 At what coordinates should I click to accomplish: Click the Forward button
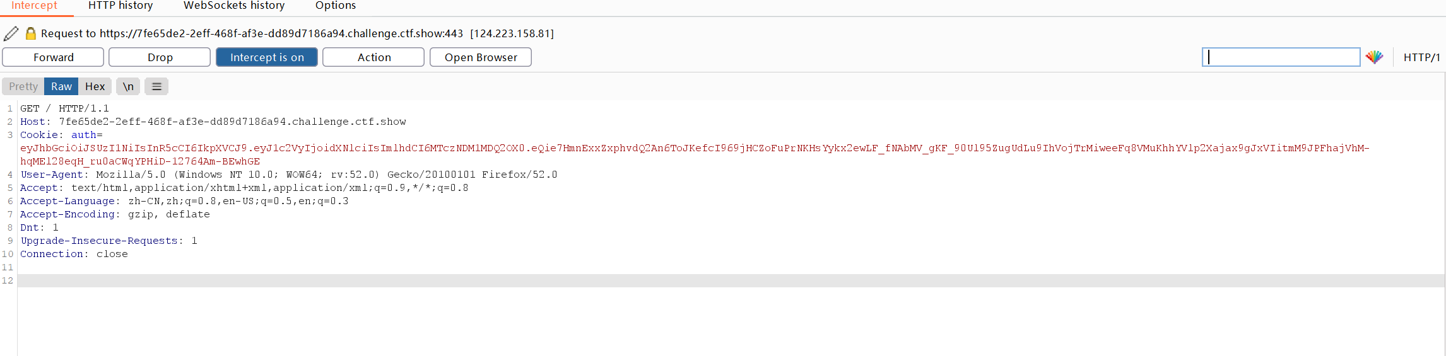pyautogui.click(x=53, y=57)
